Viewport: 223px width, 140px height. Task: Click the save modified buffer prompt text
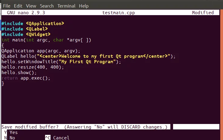coord(84,127)
